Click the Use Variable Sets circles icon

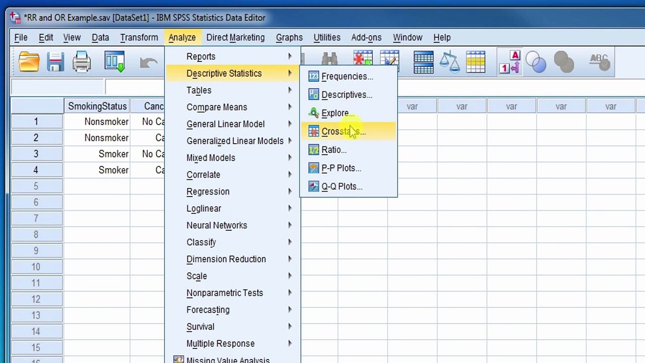[x=536, y=62]
